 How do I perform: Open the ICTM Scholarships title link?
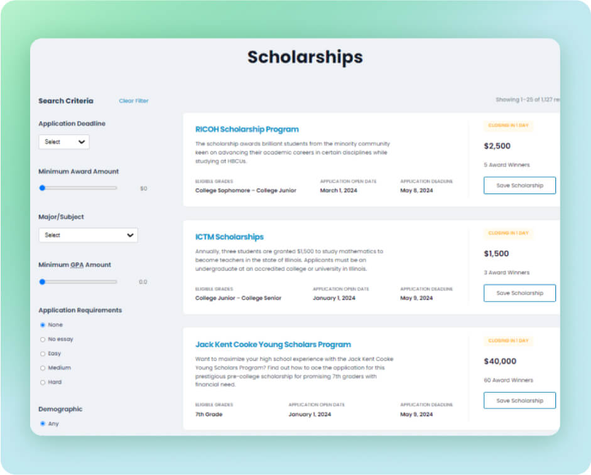(229, 237)
